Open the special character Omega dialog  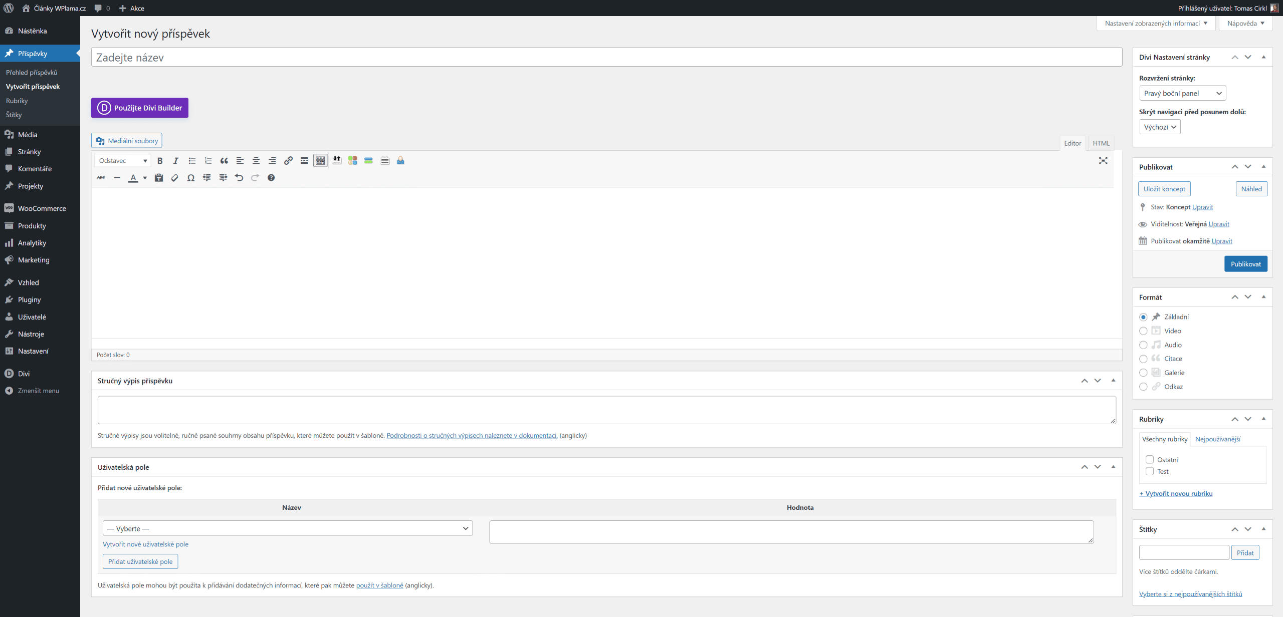click(191, 178)
